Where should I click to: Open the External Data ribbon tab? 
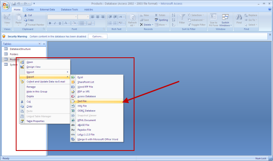(47, 10)
